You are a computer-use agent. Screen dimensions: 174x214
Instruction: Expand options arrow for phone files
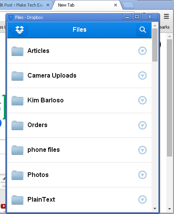tap(142, 150)
